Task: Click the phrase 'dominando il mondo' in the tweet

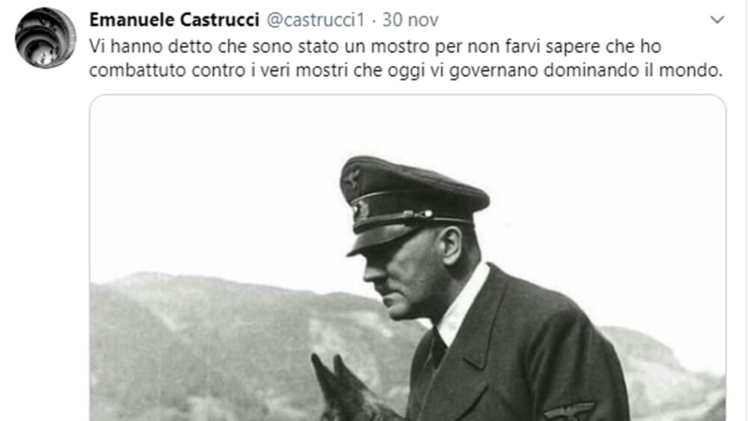Action: (633, 71)
